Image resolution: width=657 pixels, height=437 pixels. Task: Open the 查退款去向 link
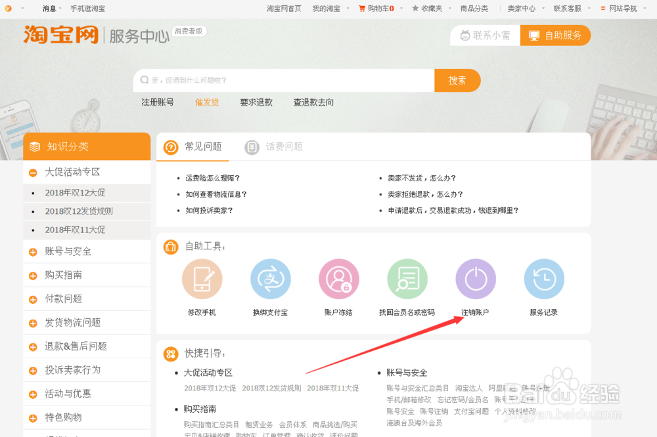[x=313, y=102]
